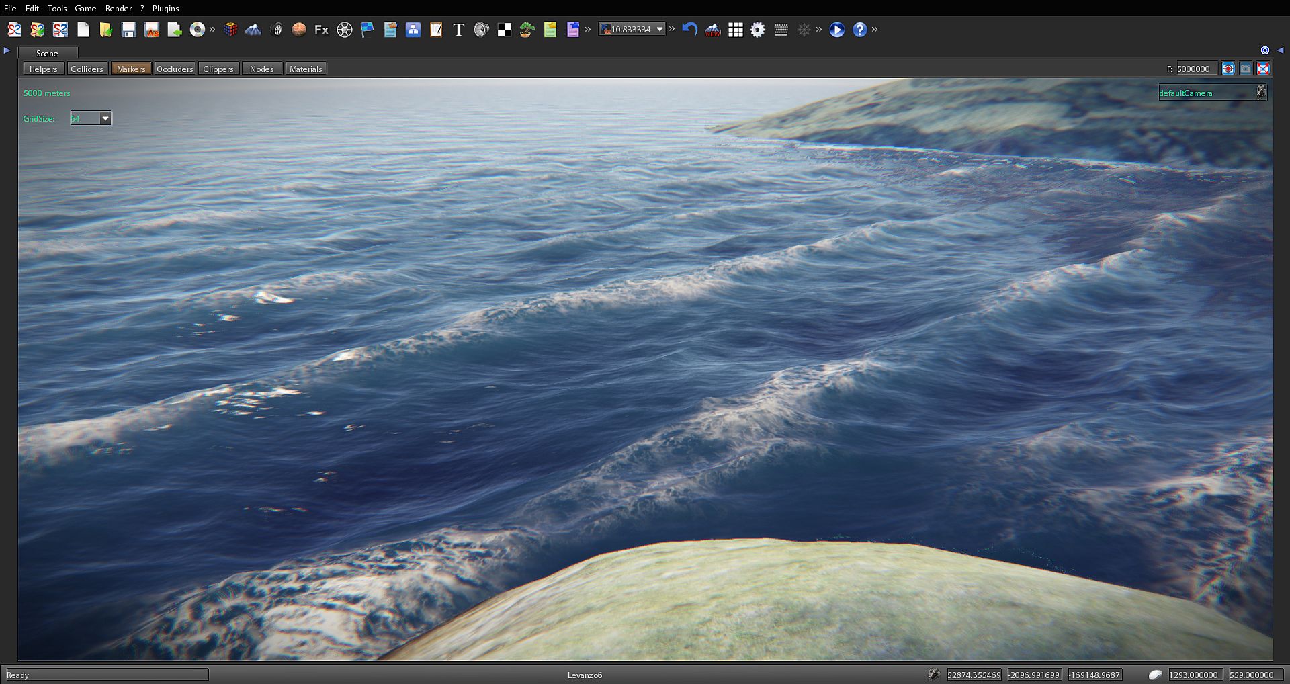
Task: Expand the 10.833334 speed dropdown
Action: [x=660, y=29]
